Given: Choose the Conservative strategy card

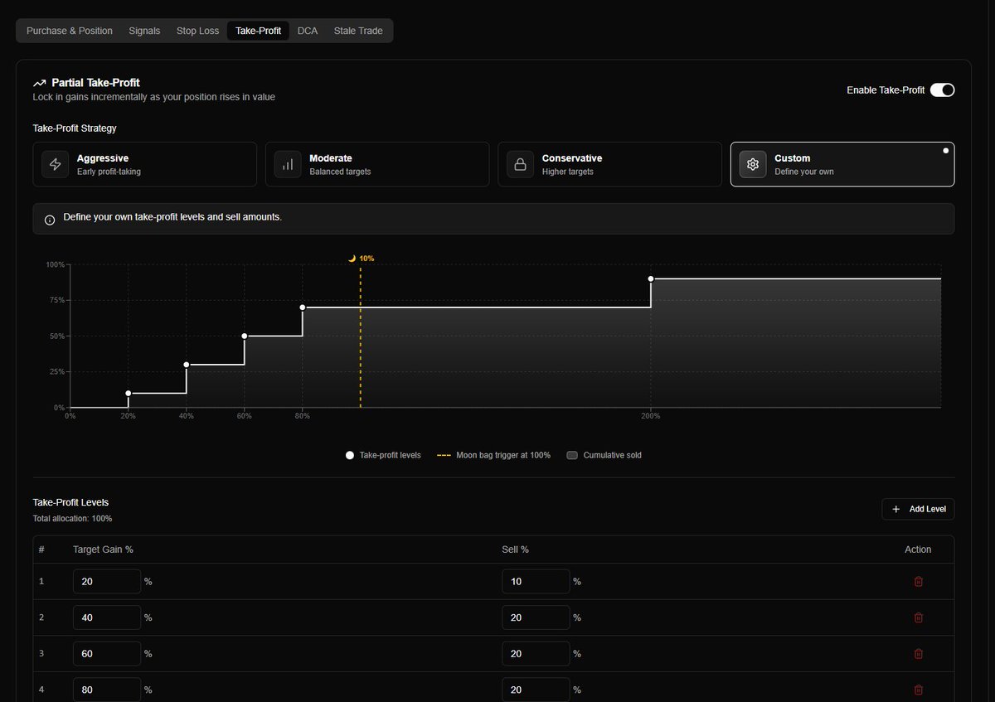Looking at the screenshot, I should (609, 164).
